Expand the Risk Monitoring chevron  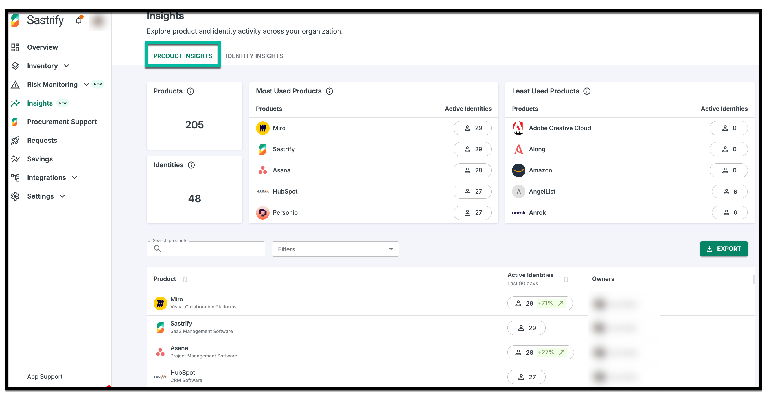click(86, 85)
